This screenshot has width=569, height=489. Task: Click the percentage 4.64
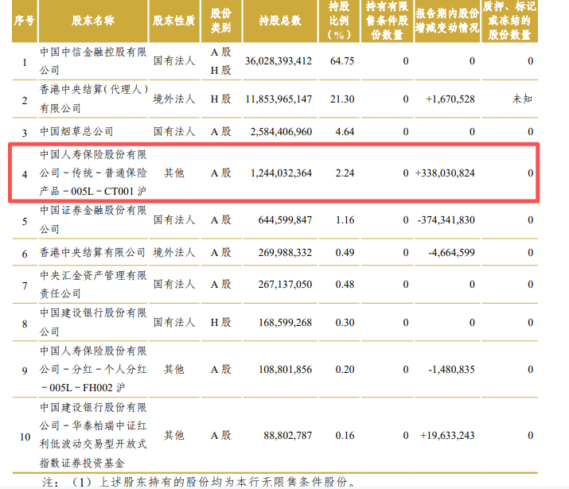pyautogui.click(x=345, y=131)
